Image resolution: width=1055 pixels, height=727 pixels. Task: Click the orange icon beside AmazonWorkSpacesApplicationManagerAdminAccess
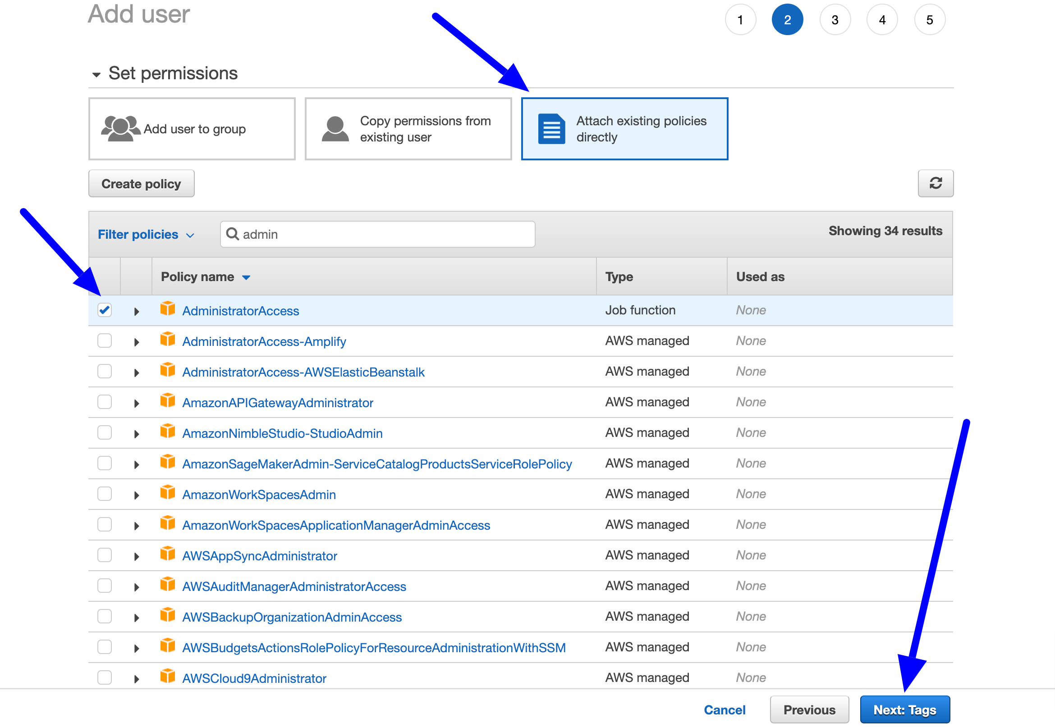(168, 523)
